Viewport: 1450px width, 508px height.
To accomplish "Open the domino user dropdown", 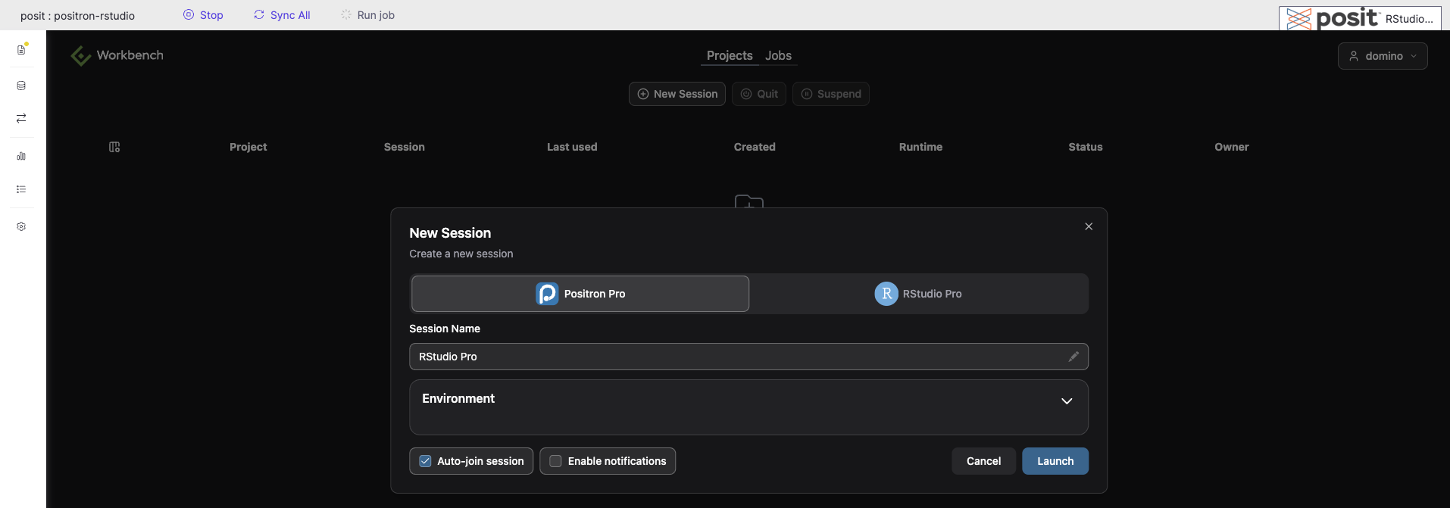I will [x=1383, y=56].
